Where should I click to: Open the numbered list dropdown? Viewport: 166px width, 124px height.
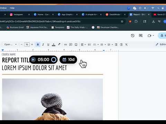[110, 44]
